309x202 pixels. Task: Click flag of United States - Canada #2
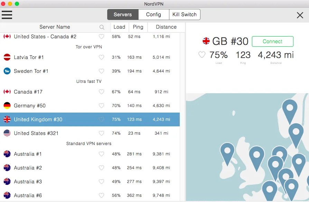7,36
